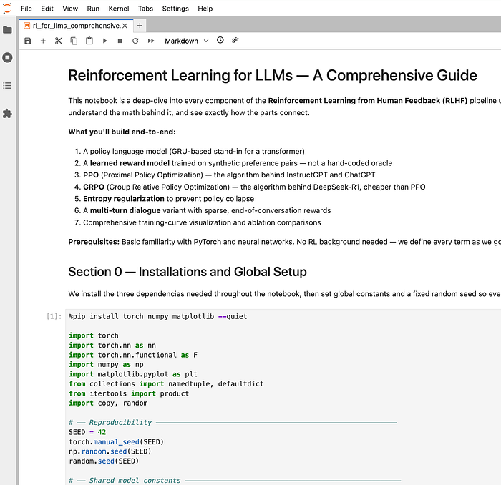Click the 'SEED = 42' code line
The width and height of the screenshot is (501, 485).
pyautogui.click(x=87, y=432)
